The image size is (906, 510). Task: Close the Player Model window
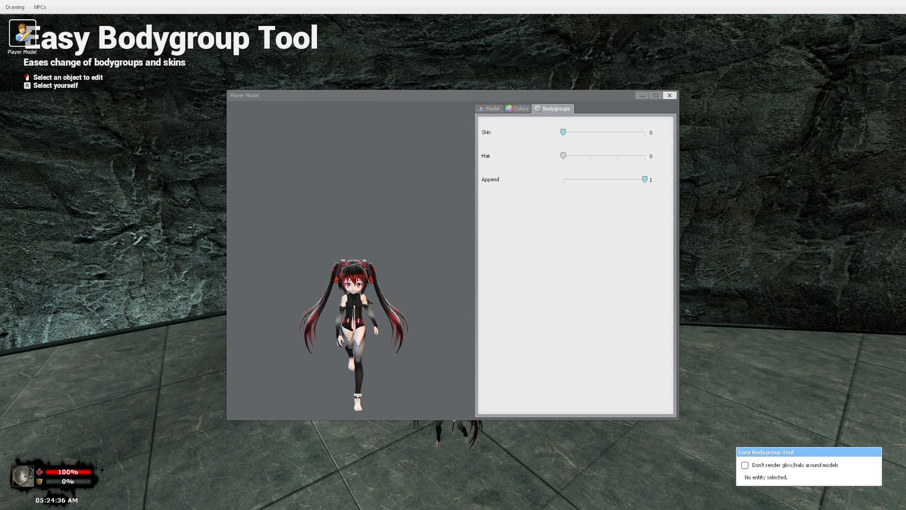[x=670, y=95]
